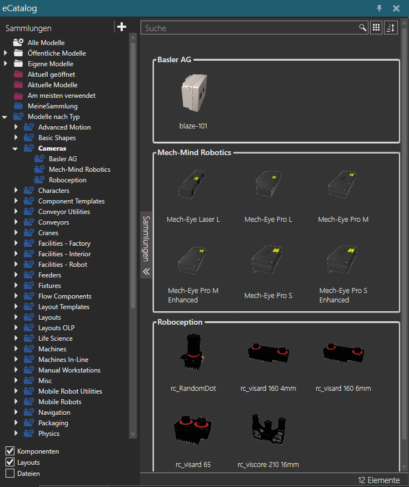Collapse the Cameras tree node
The width and height of the screenshot is (409, 487).
coord(16,149)
